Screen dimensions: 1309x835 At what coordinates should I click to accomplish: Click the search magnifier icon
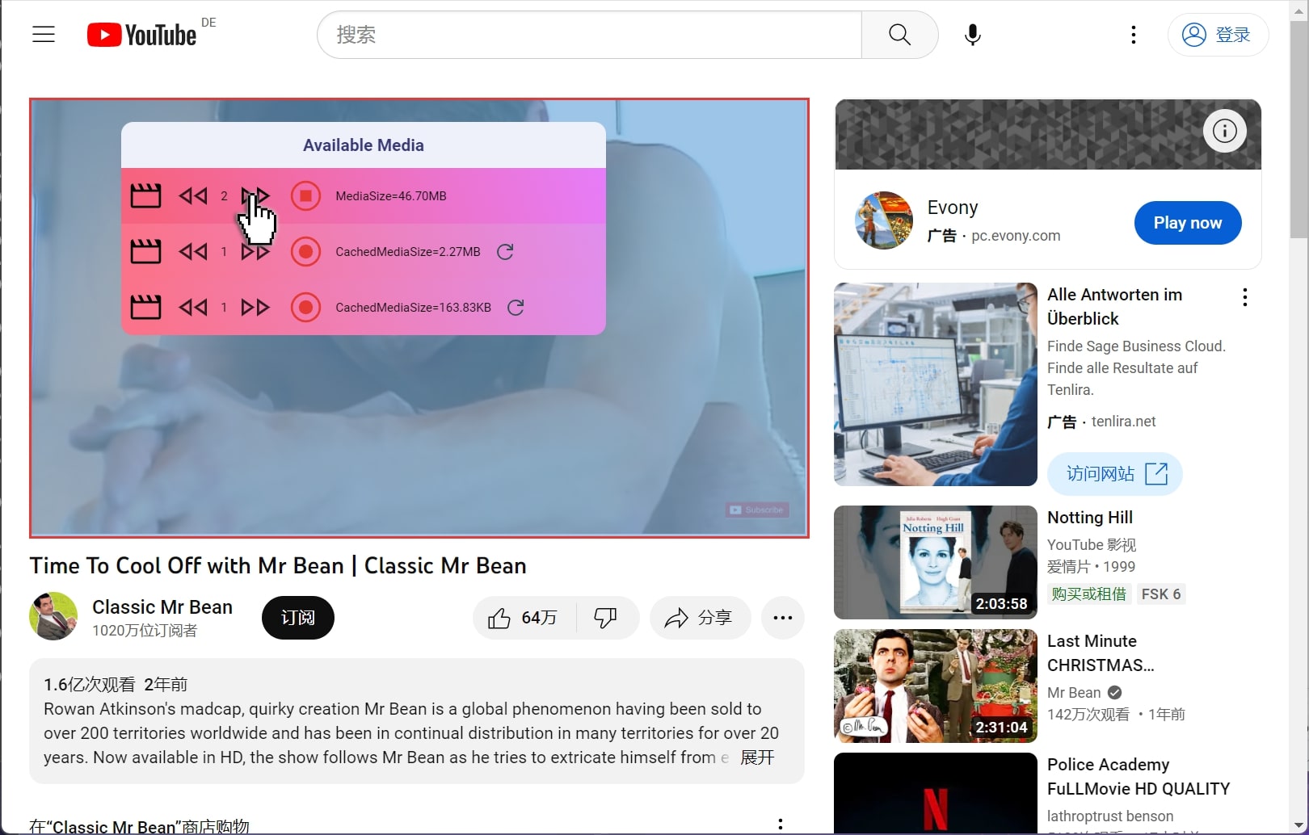pos(899,35)
